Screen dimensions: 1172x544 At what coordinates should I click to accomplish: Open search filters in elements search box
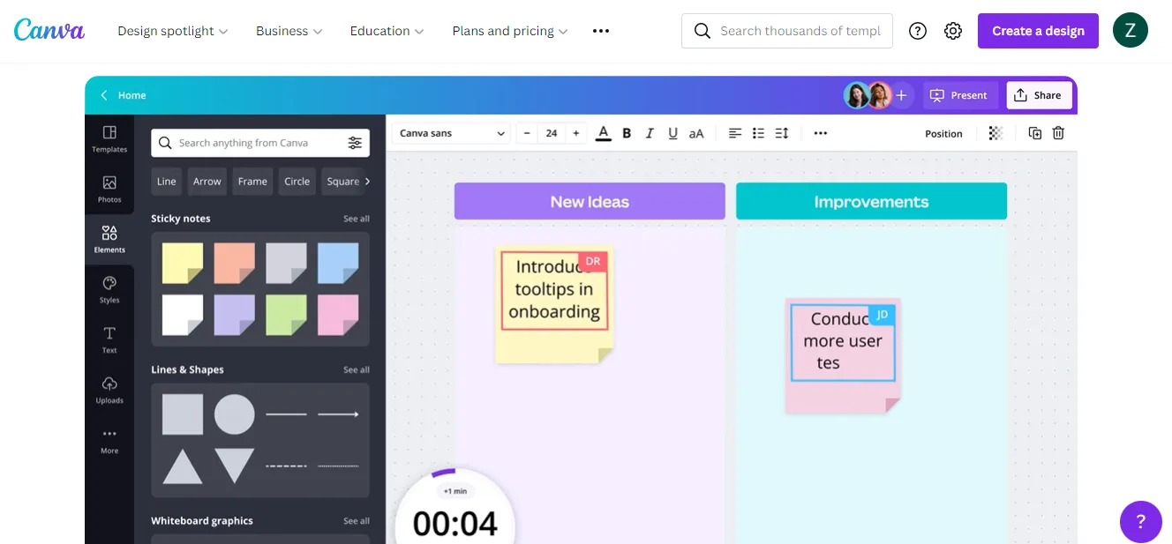pos(355,143)
